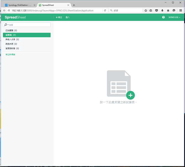Open the downloads arrow icon
Image resolution: width=185 pixels, height=167 pixels.
coord(162,10)
